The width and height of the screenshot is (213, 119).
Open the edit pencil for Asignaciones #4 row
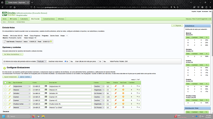(x=10, y=86)
